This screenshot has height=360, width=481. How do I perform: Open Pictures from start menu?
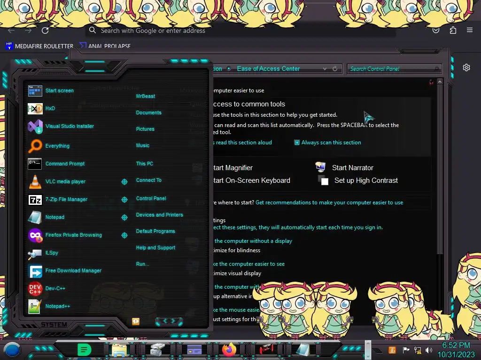(145, 129)
